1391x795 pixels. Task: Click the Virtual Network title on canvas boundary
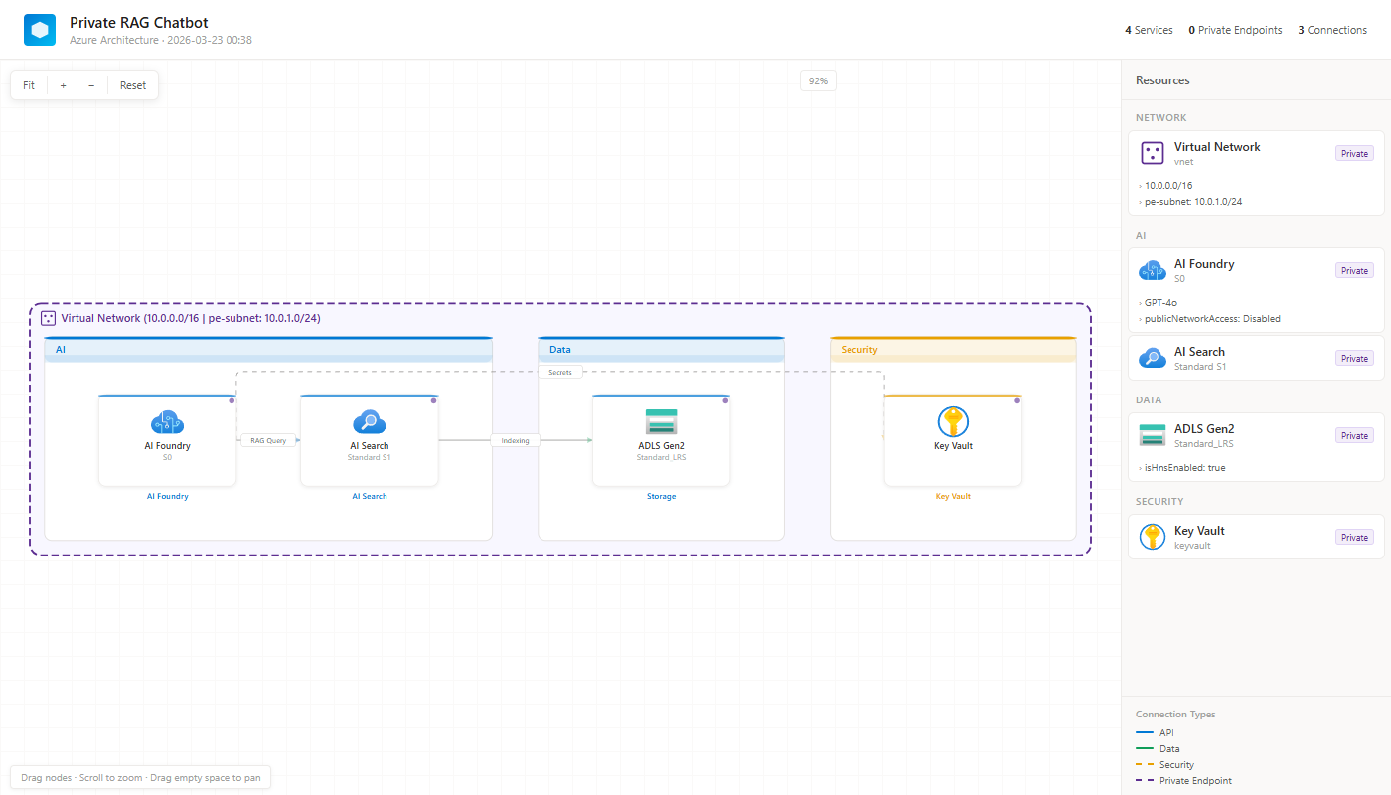pos(191,318)
